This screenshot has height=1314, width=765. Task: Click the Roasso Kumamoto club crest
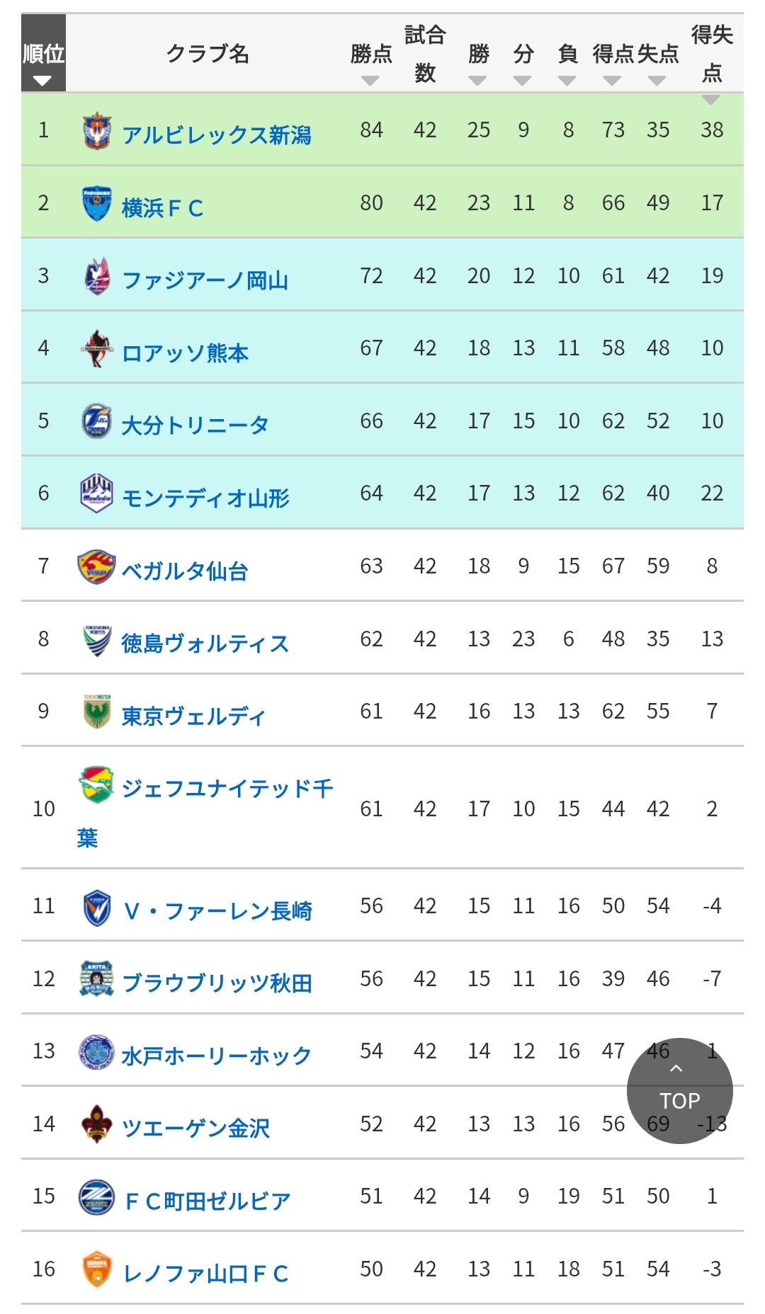pyautogui.click(x=97, y=349)
